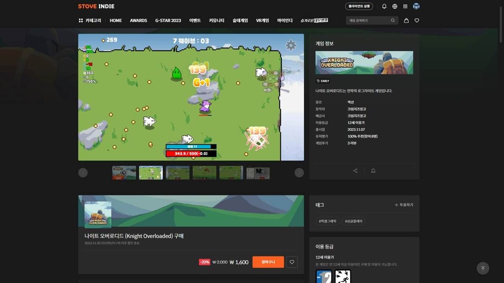Select the #싱글플레이 tag
Screen dimensions: 504x283
pos(354,221)
